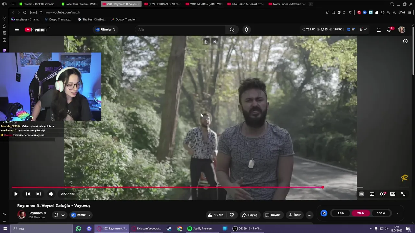Toggle subtitles on the player
The image size is (415, 233).
coord(372,194)
